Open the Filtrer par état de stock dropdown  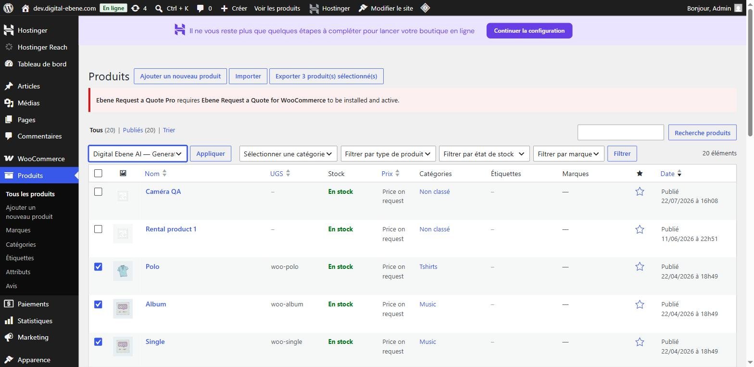tap(484, 154)
